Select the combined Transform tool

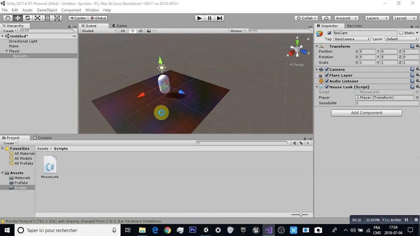[57, 18]
